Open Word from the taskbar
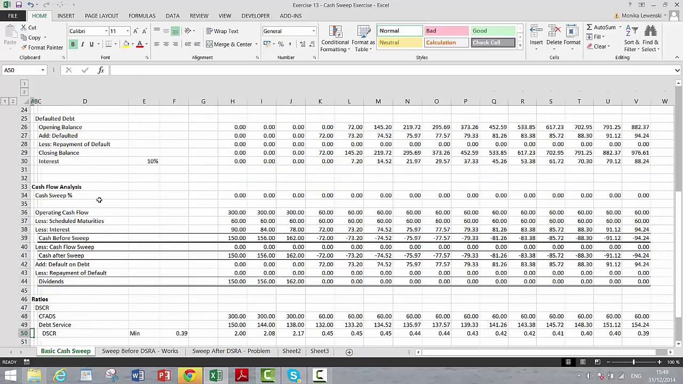This screenshot has width=683, height=384. (138, 375)
